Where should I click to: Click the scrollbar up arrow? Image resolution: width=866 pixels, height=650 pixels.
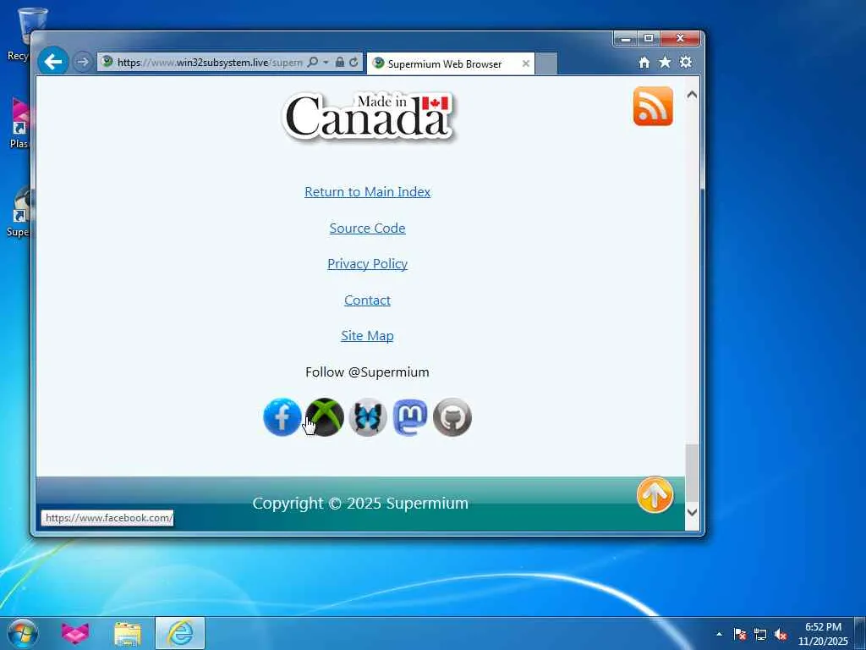(692, 95)
